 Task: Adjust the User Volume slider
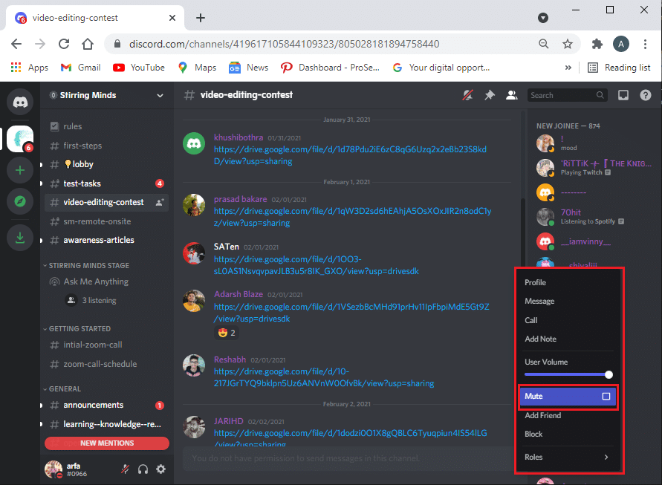point(609,374)
